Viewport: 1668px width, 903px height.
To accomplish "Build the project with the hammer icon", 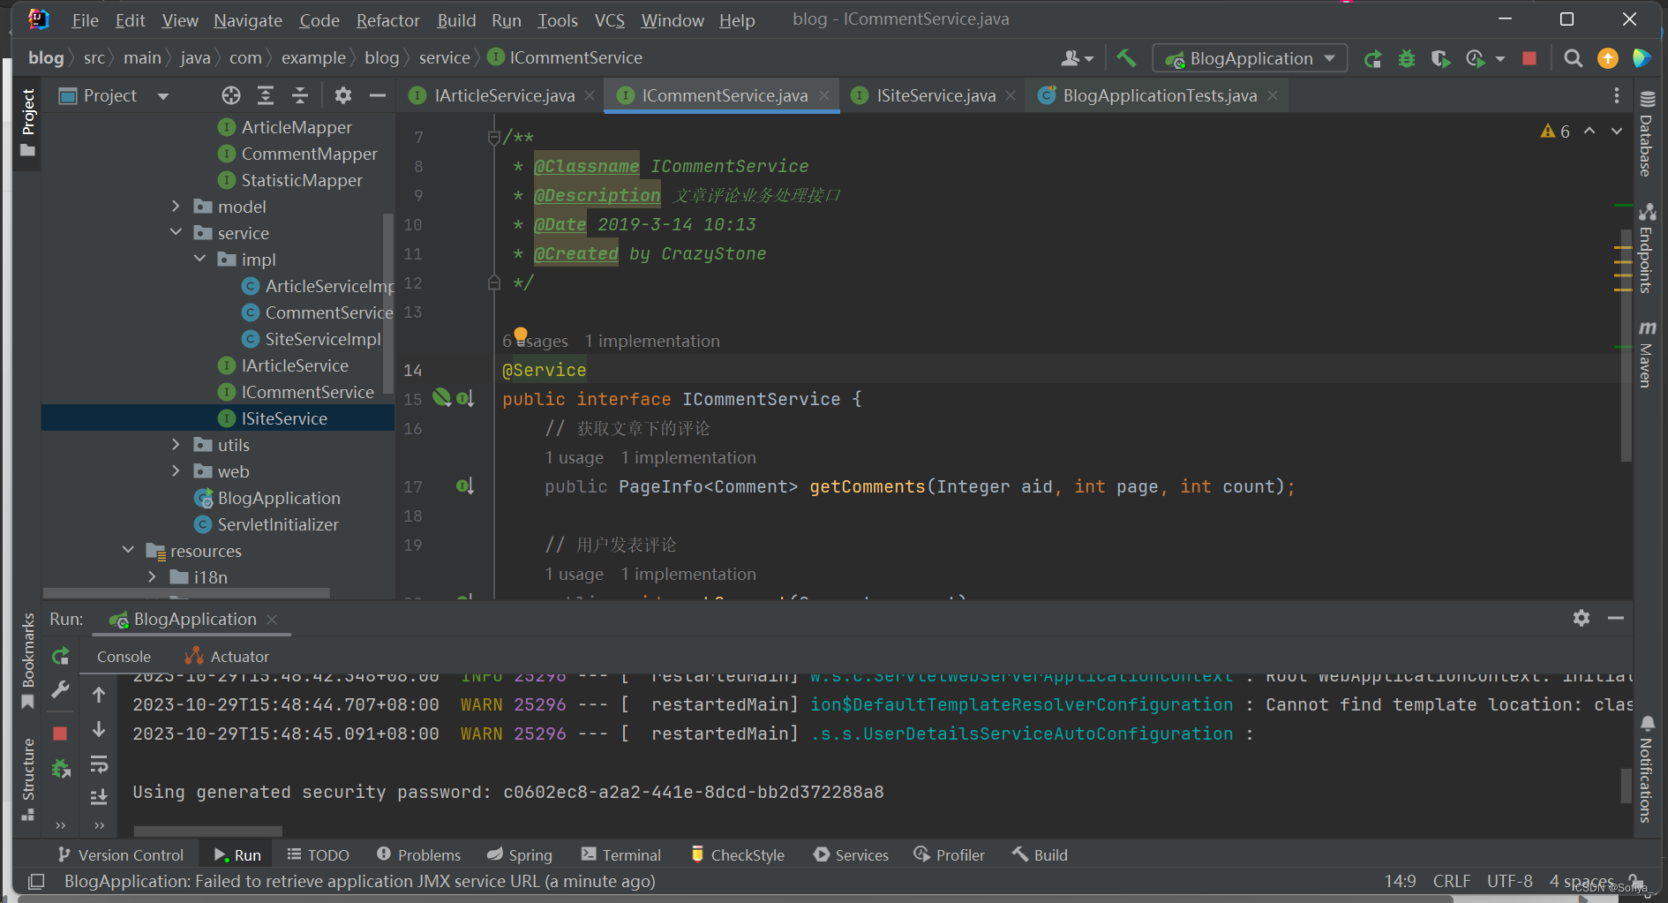I will [1126, 58].
